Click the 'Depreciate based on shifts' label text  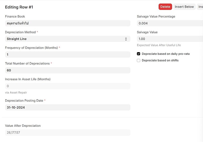160,60
